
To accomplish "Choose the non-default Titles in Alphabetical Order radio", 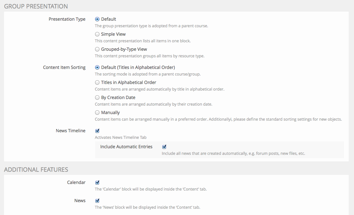I will [97, 82].
